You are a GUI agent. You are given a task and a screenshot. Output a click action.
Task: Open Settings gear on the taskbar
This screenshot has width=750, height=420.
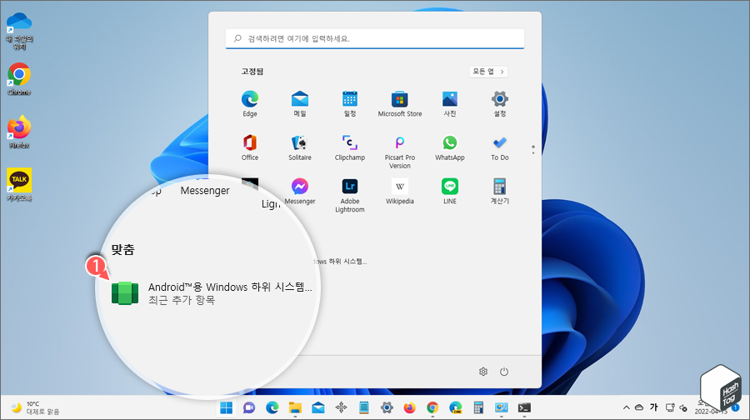pos(387,407)
